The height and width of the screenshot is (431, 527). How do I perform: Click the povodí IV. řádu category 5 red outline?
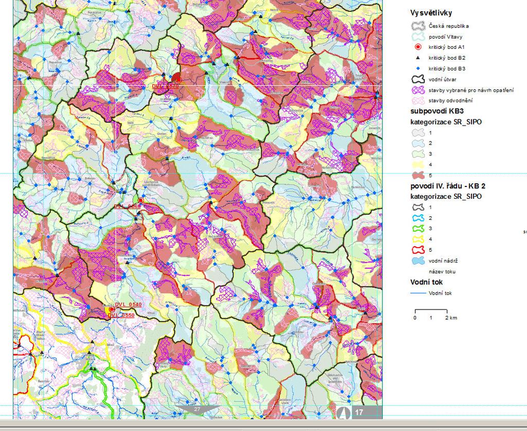pos(418,250)
